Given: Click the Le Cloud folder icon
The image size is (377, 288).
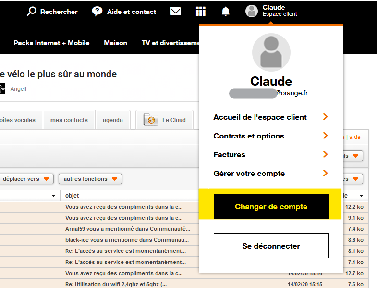Looking at the screenshot, I should click(151, 120).
